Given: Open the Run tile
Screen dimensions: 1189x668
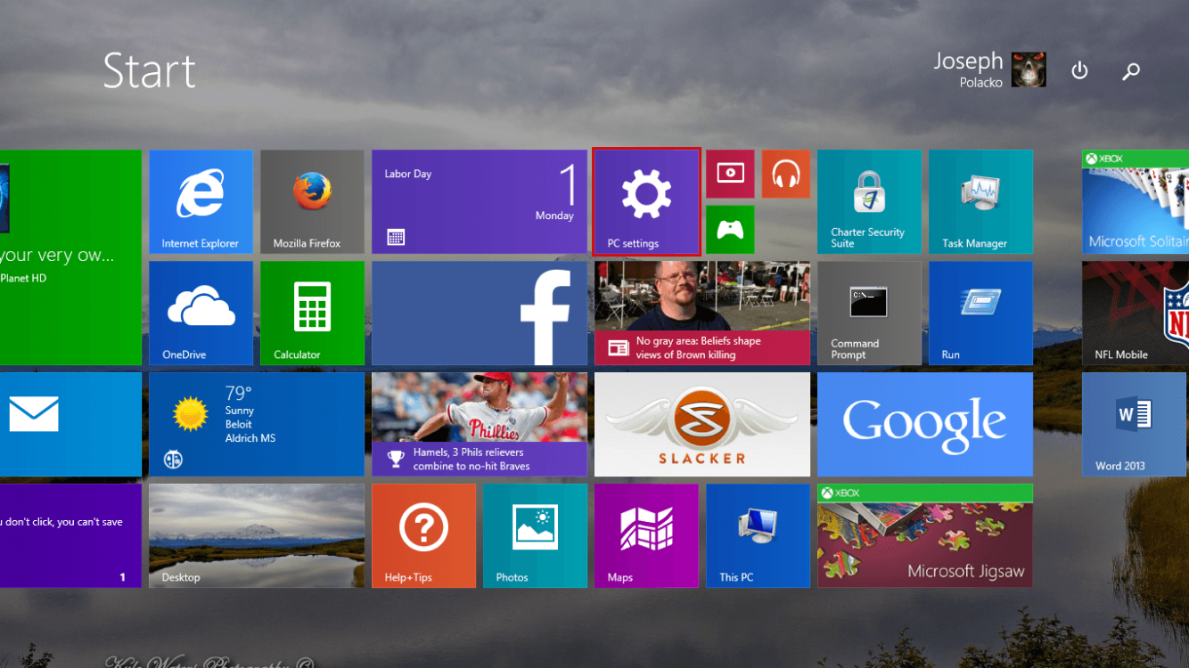Looking at the screenshot, I should pyautogui.click(x=980, y=313).
